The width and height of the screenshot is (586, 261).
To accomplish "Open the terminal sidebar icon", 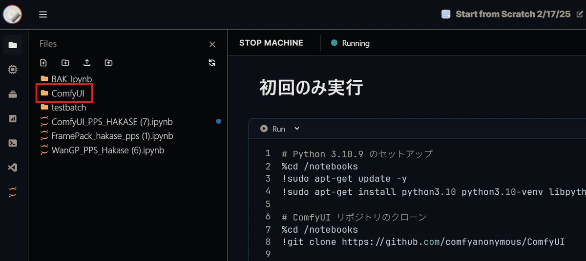I will coord(13,143).
